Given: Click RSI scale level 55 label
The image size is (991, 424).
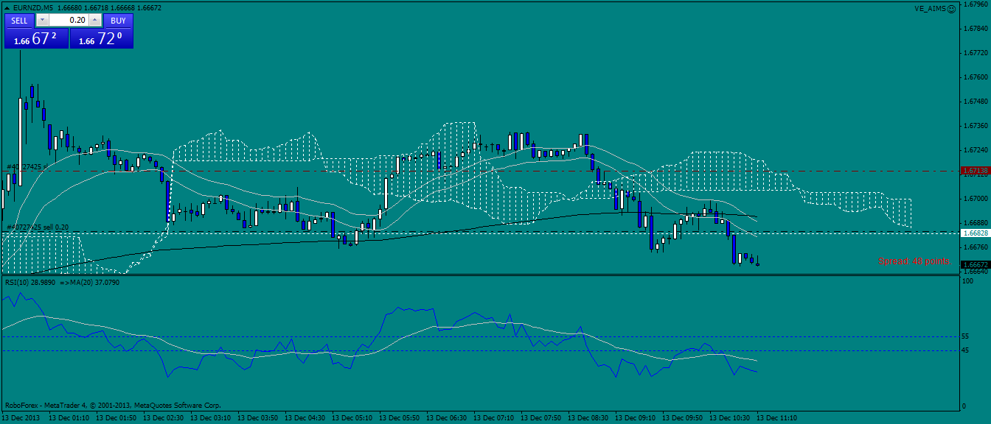Looking at the screenshot, I should pyautogui.click(x=966, y=336).
